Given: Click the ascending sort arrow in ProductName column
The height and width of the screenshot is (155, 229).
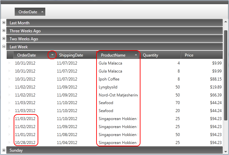Looking at the screenshot, I should [x=136, y=55].
